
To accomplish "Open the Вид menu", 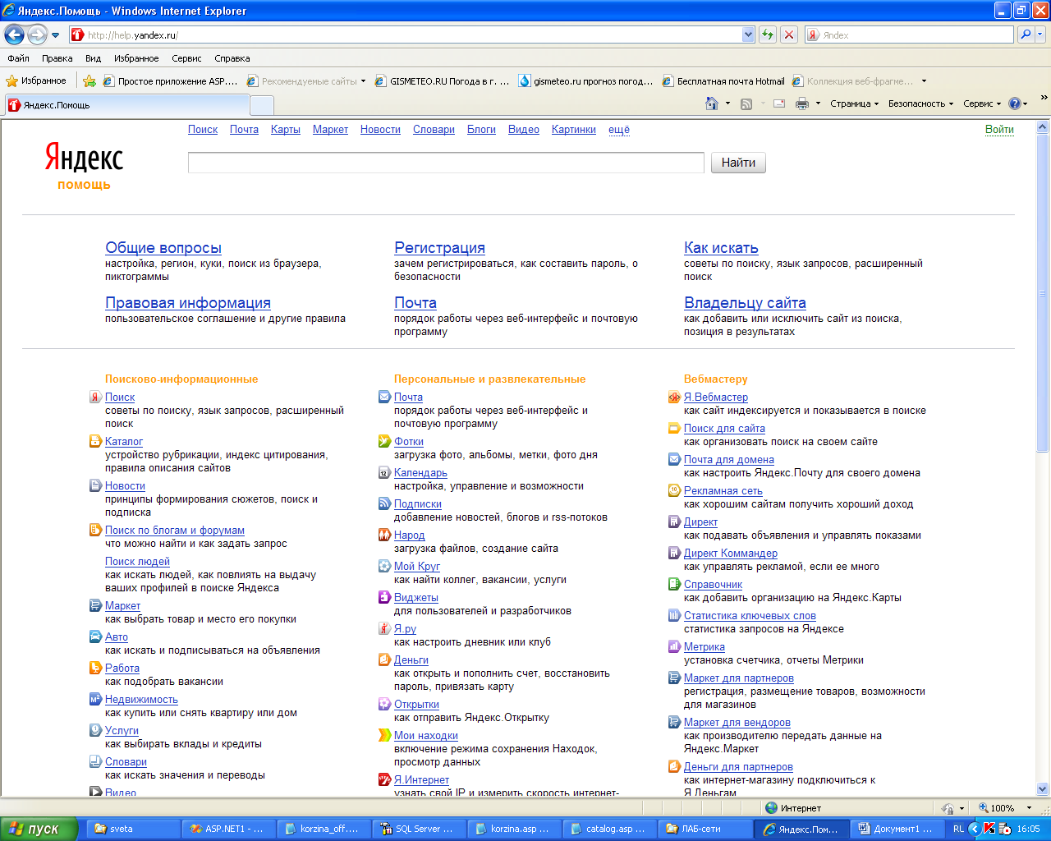I will (94, 58).
